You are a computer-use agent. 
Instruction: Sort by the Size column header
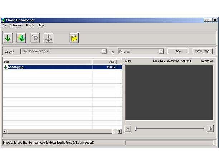click(104, 62)
